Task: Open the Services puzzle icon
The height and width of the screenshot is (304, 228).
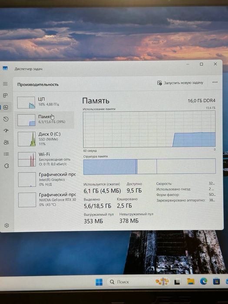Action: [7, 166]
